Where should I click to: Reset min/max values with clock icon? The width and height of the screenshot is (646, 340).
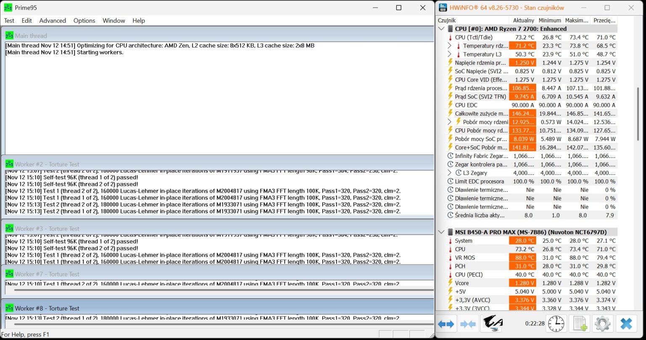point(556,324)
